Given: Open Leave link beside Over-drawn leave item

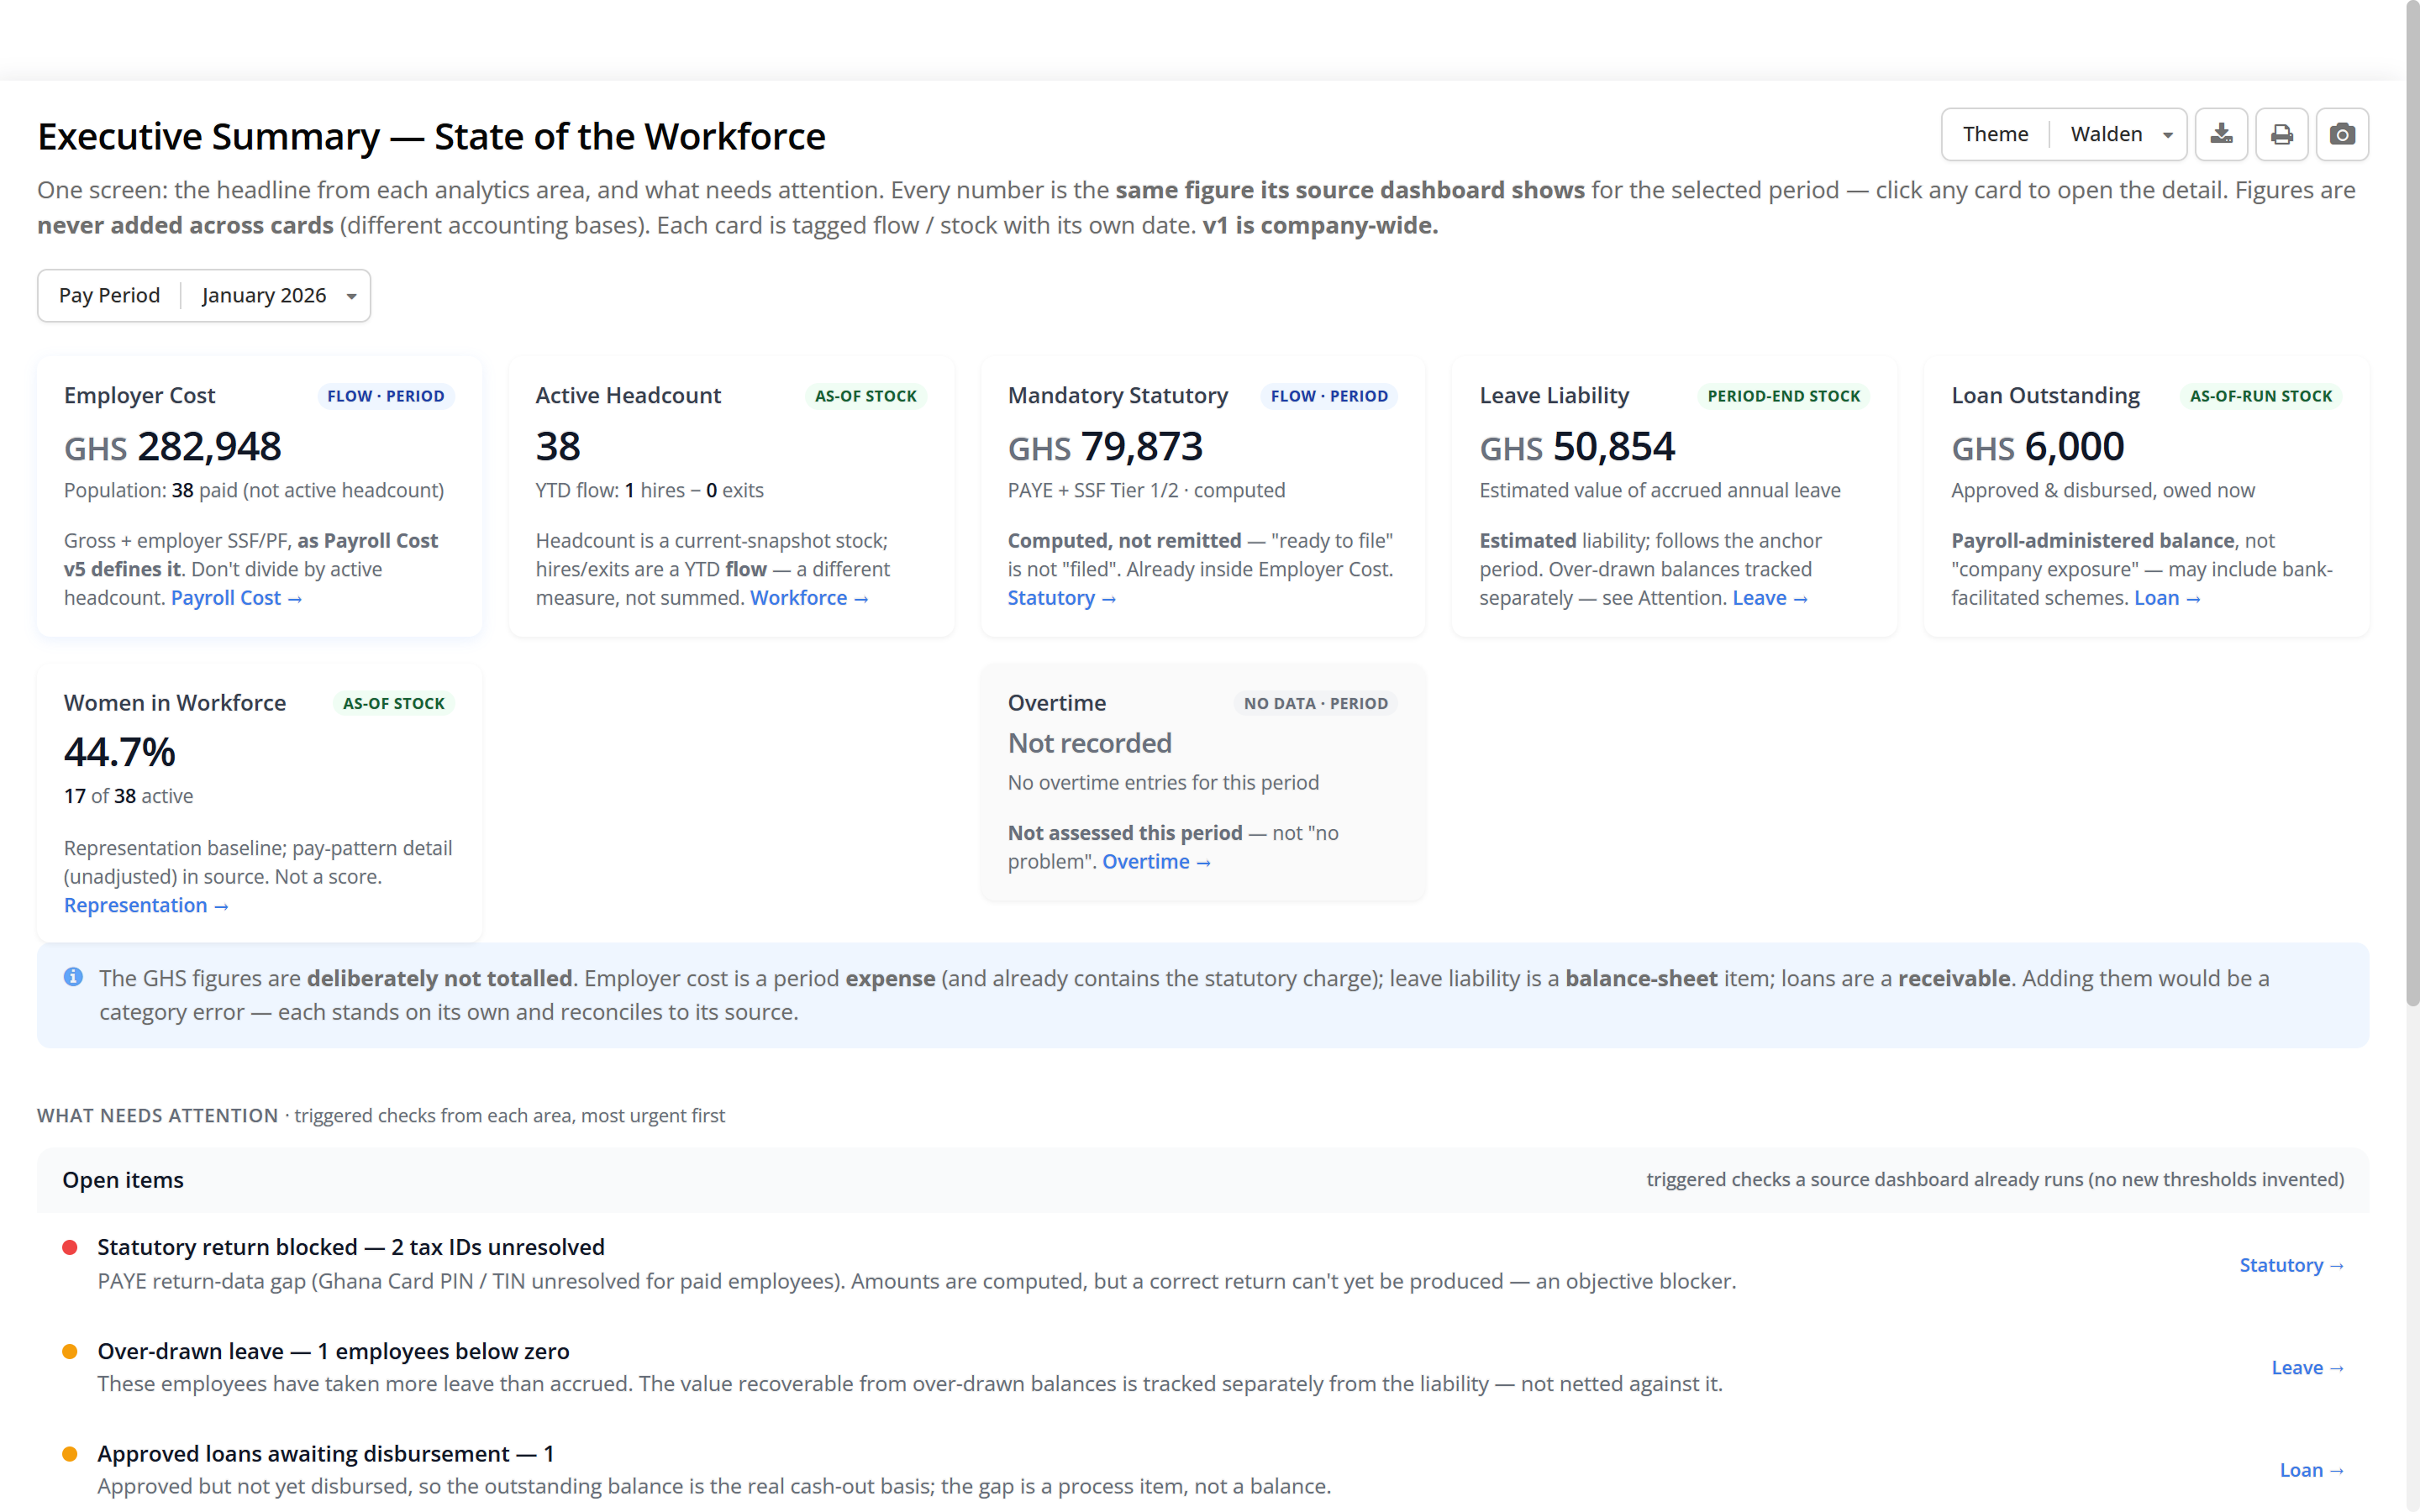Looking at the screenshot, I should pyautogui.click(x=2307, y=1367).
